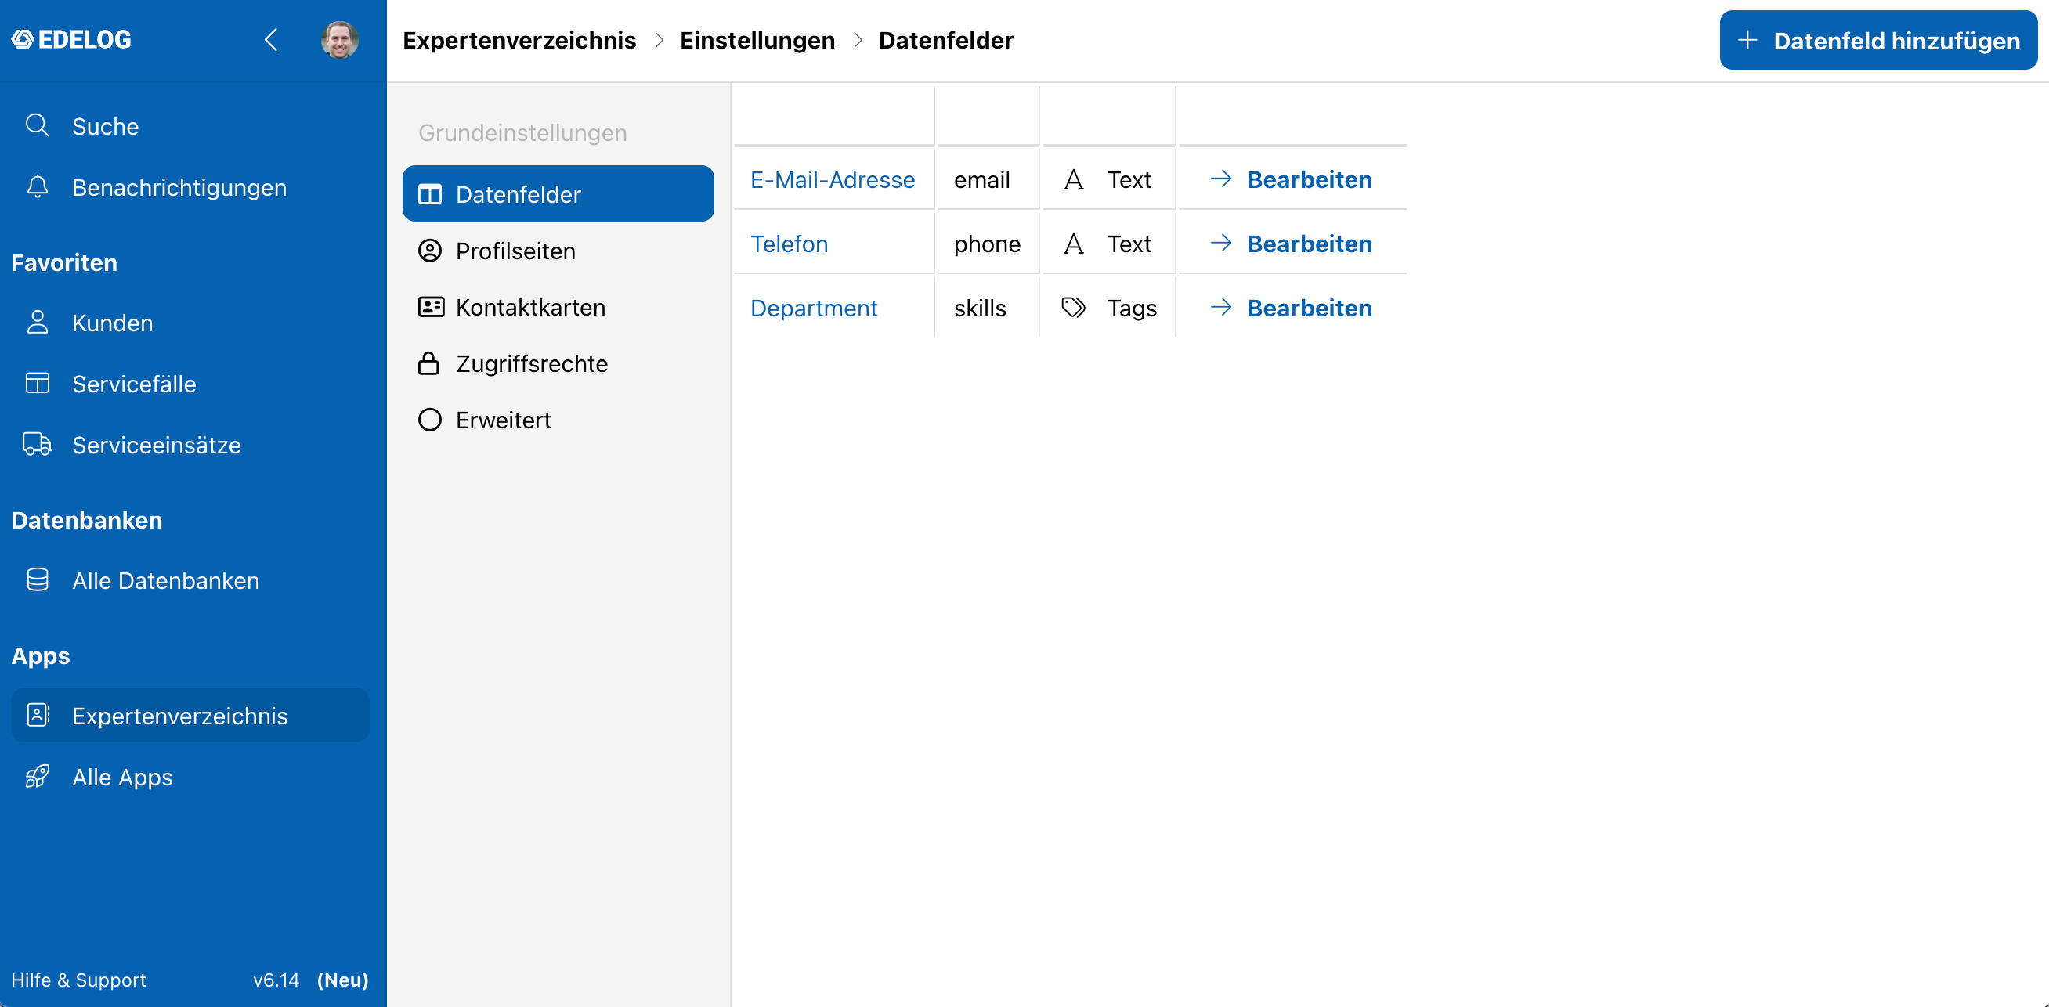Click the Kunden person icon

point(38,322)
